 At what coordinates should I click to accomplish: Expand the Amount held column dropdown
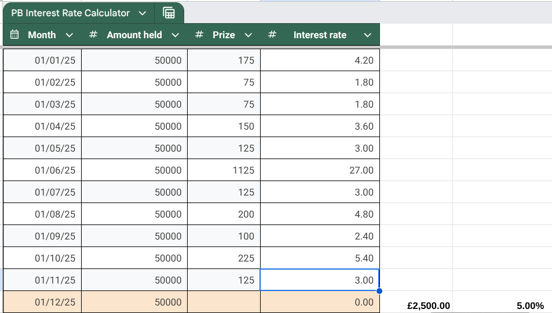176,35
